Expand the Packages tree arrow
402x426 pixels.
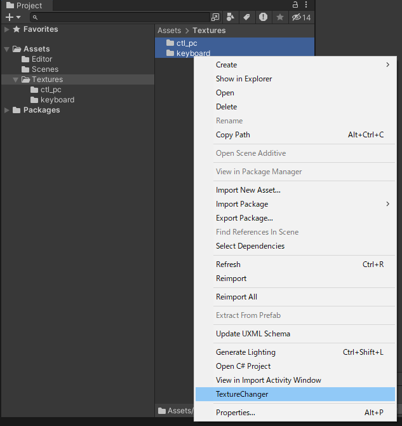[x=7, y=110]
